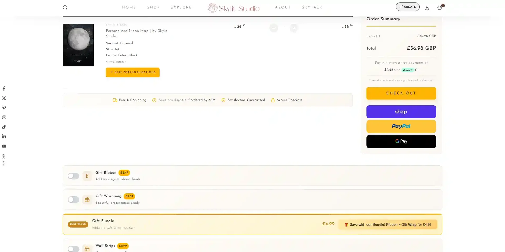Open the YouTube social icon
505x252 pixels.
[x=3, y=146]
